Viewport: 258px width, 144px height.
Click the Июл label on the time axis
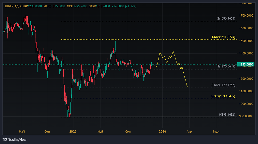[216, 132]
